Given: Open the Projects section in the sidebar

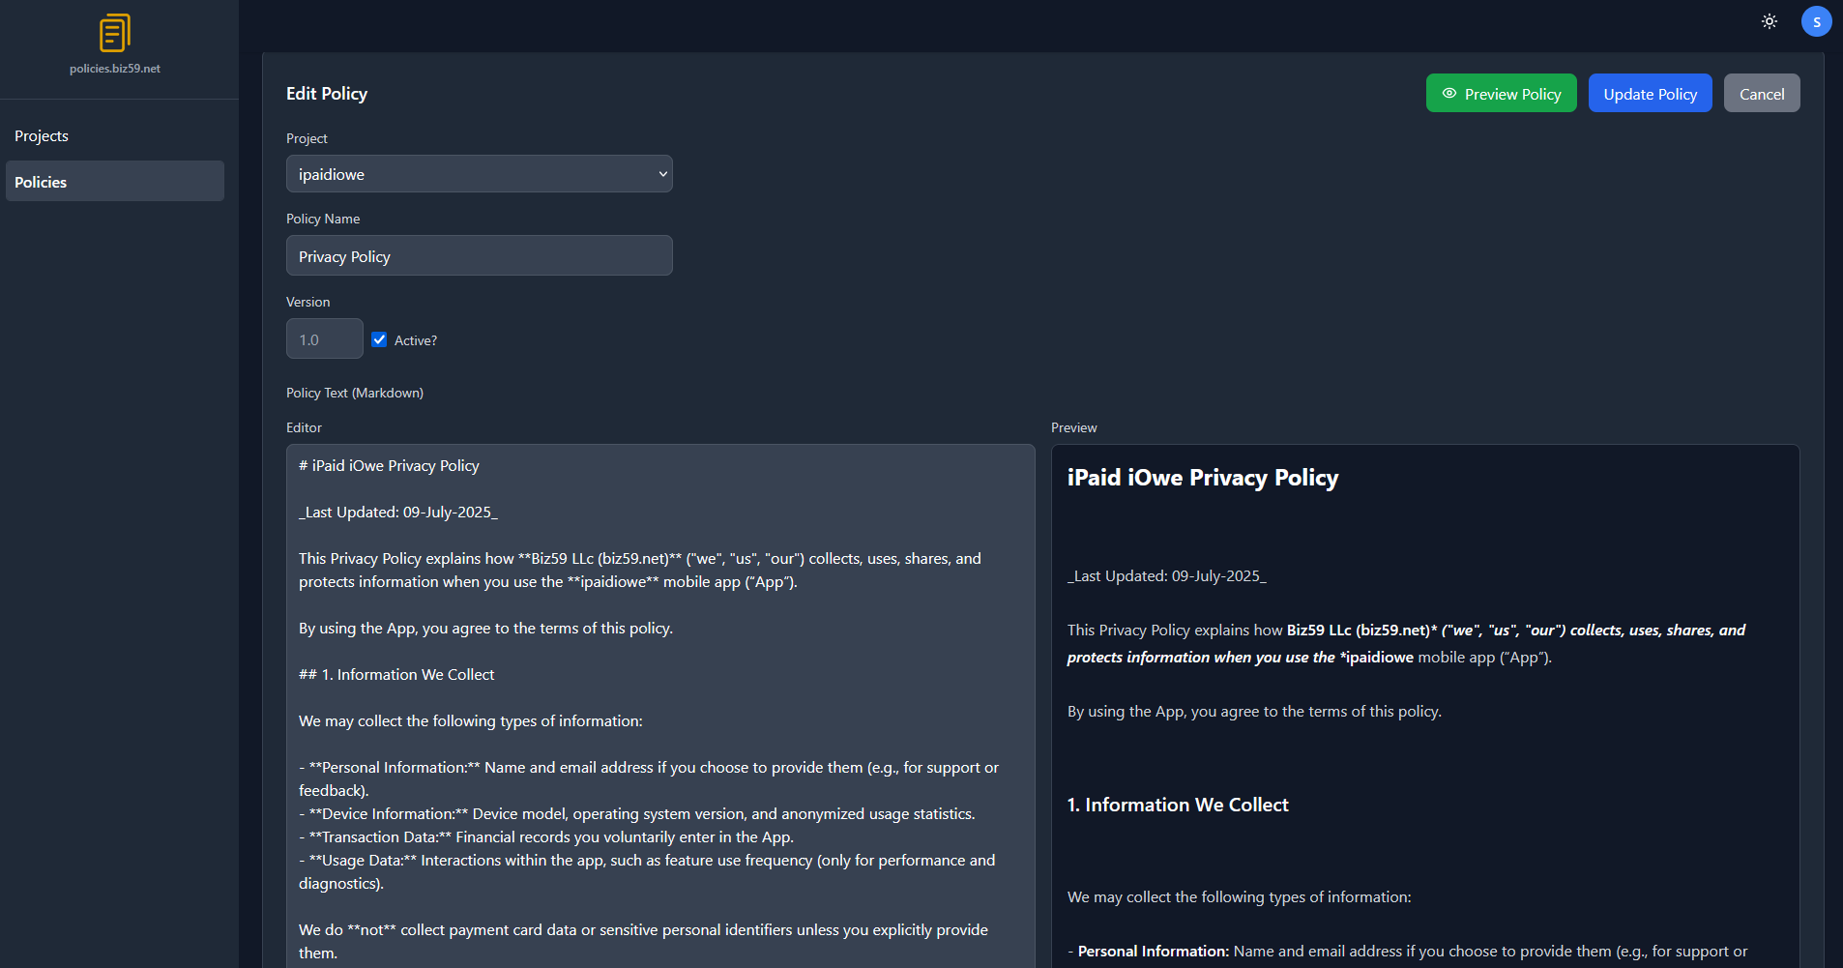Looking at the screenshot, I should [x=41, y=135].
